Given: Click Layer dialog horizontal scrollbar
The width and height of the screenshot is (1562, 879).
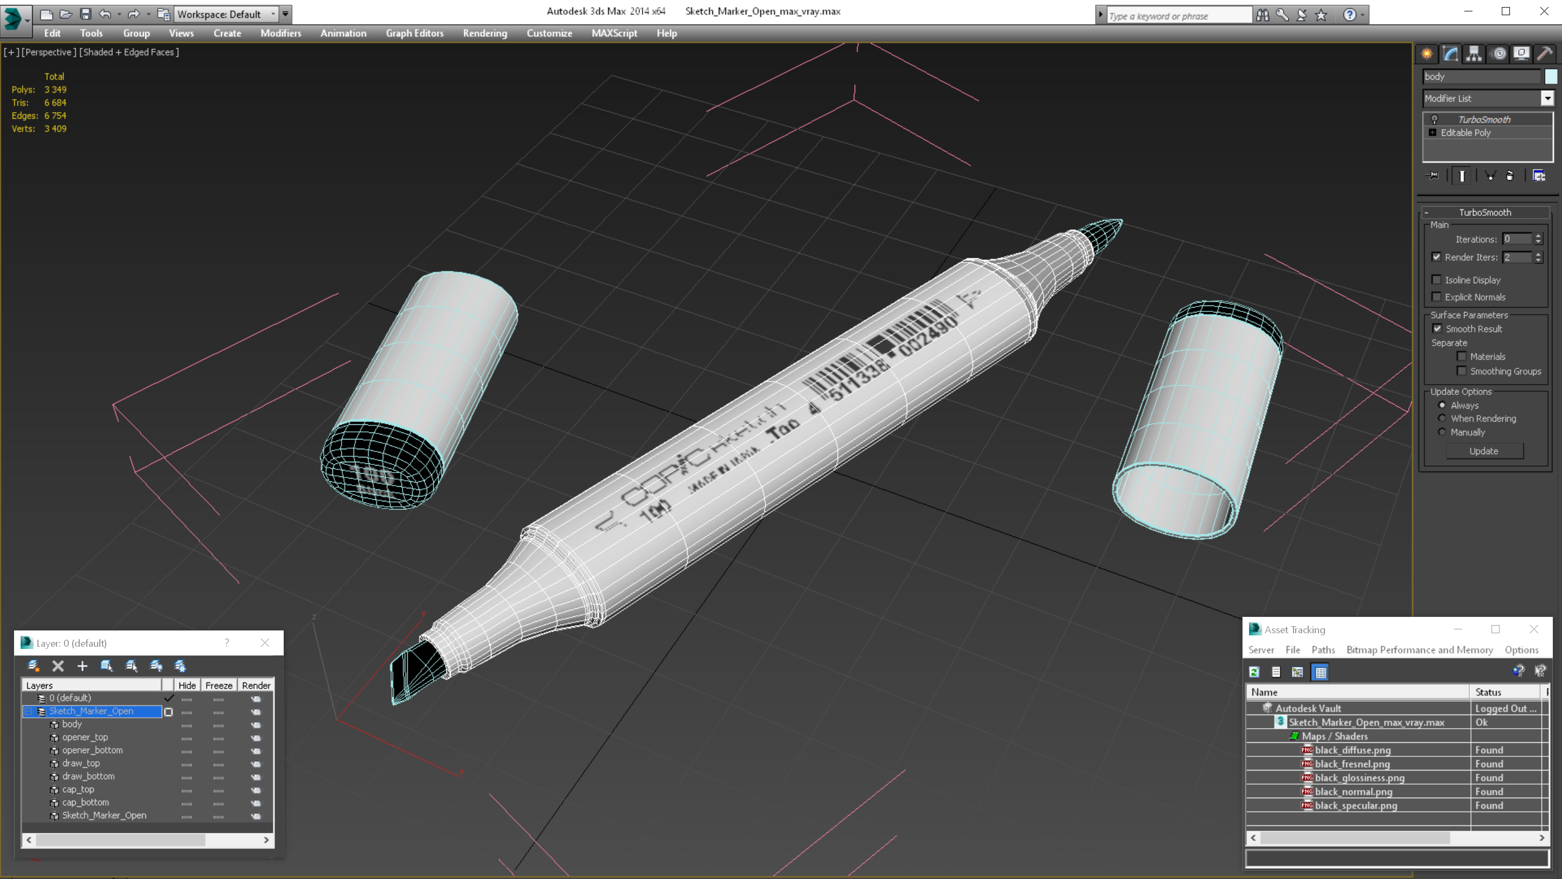Looking at the screenshot, I should (x=148, y=839).
